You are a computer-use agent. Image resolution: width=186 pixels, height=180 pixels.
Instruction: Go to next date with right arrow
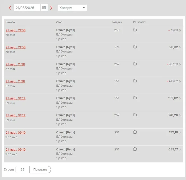point(51,8)
